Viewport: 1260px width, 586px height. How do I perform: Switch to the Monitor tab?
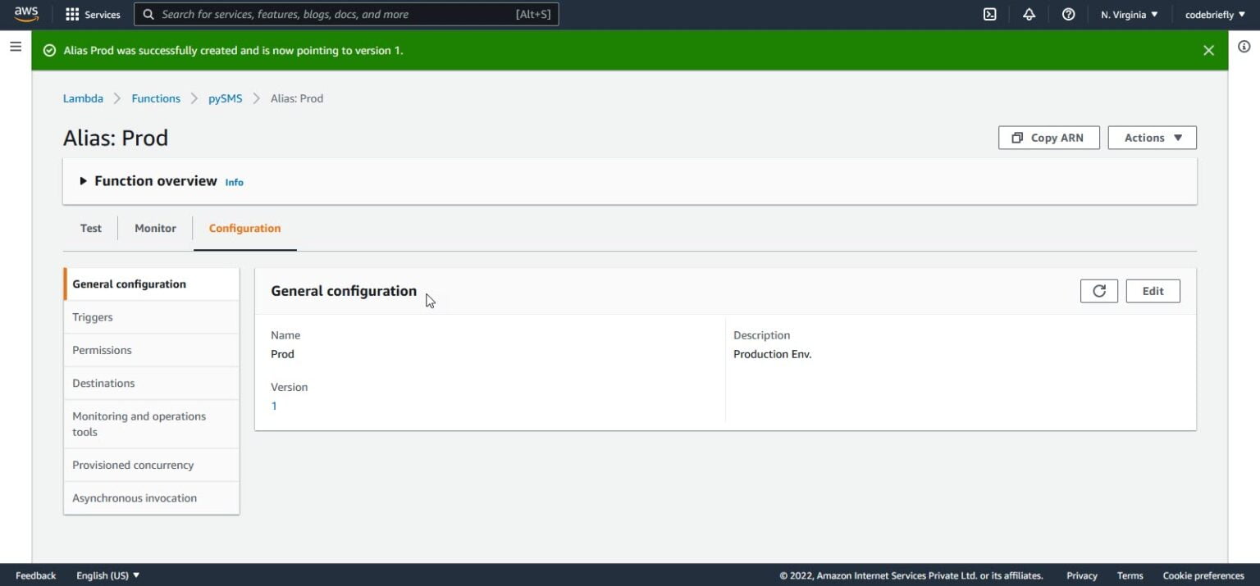tap(155, 229)
